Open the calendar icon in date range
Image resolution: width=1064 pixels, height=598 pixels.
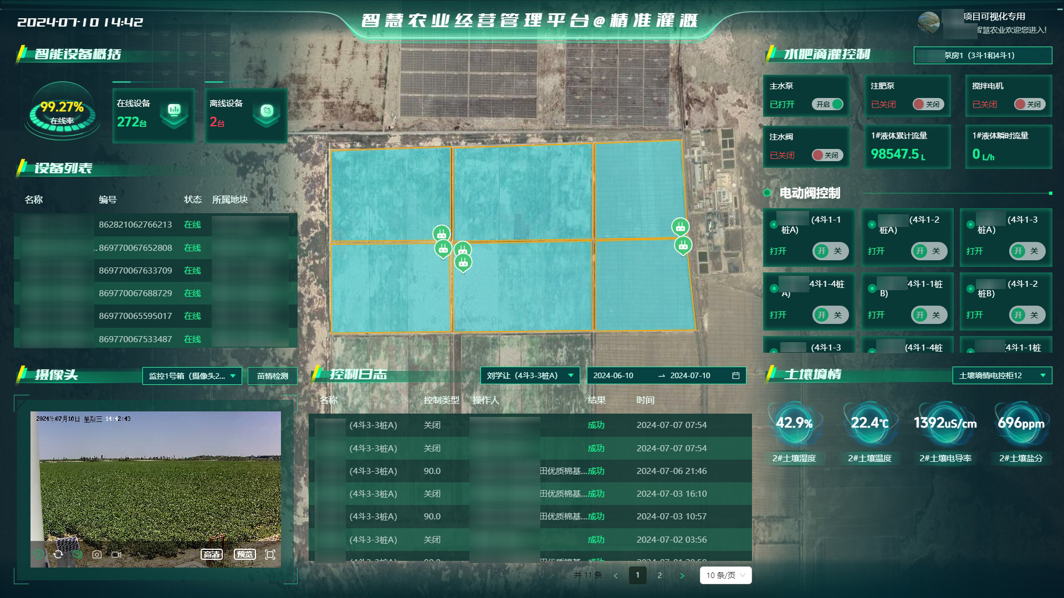736,375
